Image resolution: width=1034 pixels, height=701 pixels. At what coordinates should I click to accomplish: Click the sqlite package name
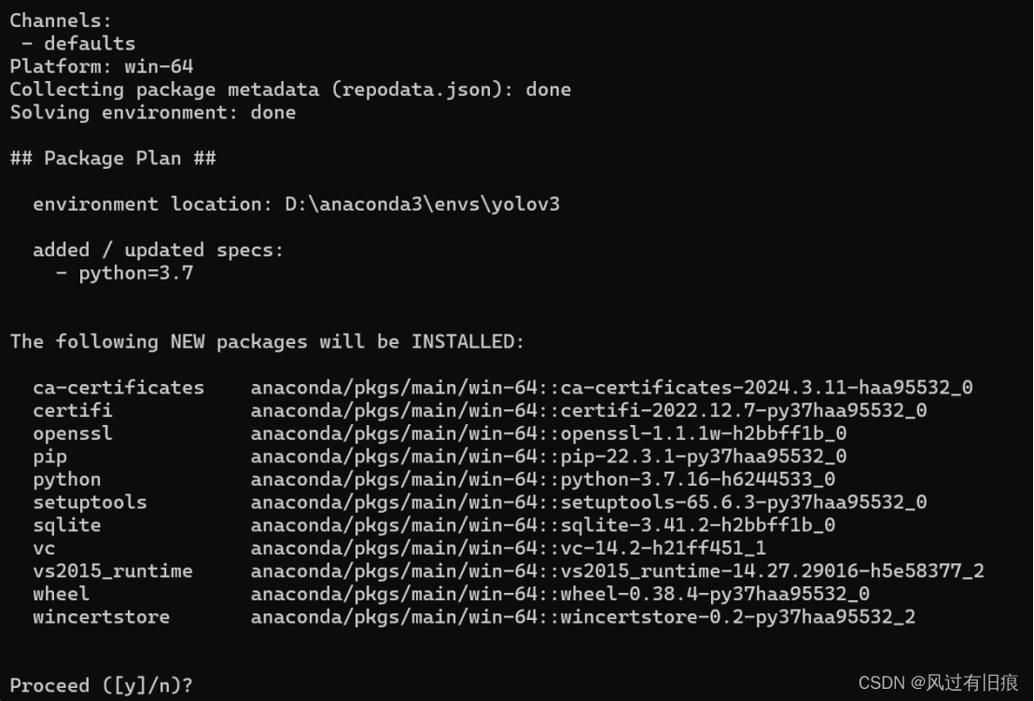point(67,525)
